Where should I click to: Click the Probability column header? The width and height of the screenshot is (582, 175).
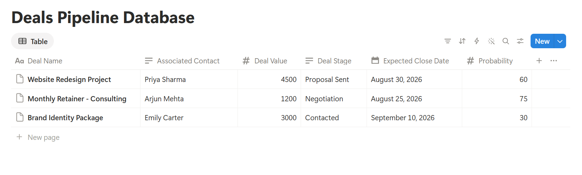[490, 61]
